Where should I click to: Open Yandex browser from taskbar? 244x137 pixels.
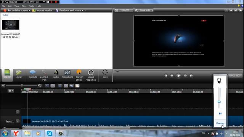(16, 134)
